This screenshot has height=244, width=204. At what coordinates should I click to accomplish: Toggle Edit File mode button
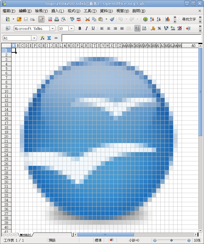(41, 19)
